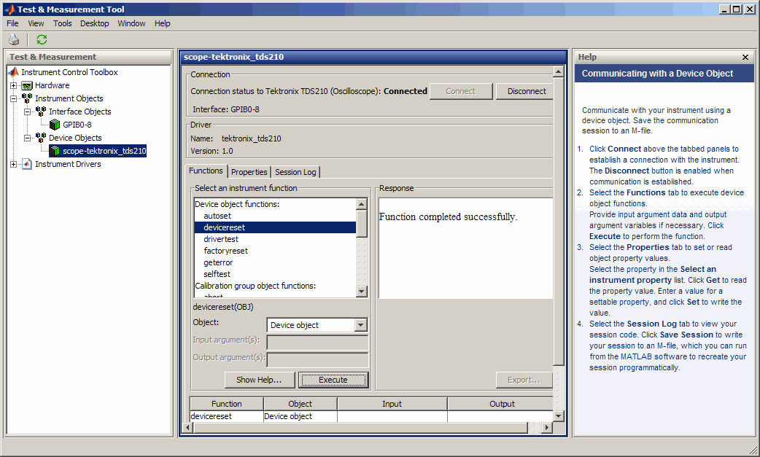
Task: Click the scope-tektronix_tds210 device object icon
Action: (55, 151)
